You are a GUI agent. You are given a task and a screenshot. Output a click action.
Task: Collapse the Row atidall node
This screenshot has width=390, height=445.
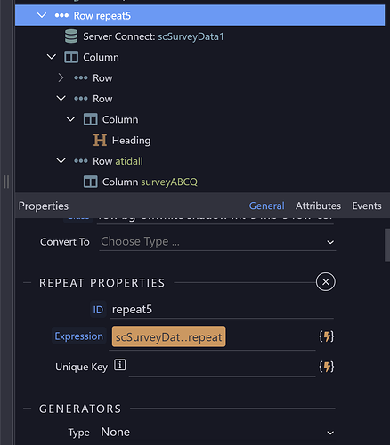61,160
